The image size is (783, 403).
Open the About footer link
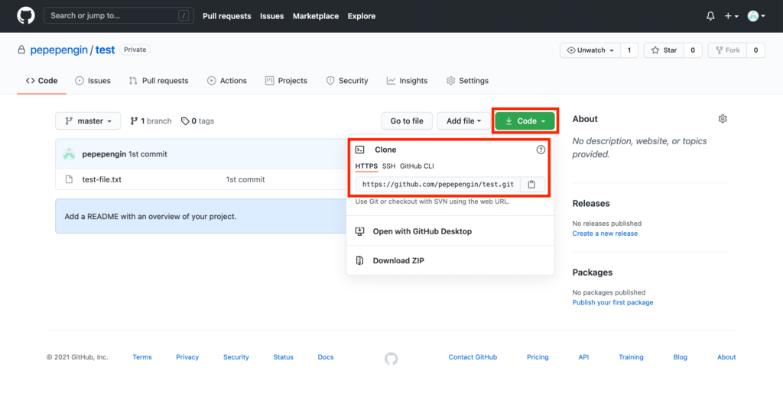pos(726,357)
